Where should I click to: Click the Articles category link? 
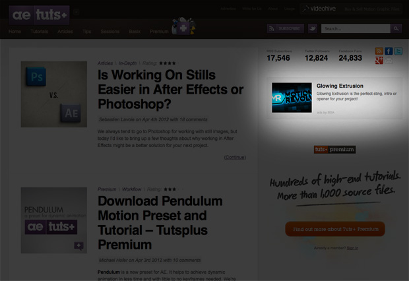pyautogui.click(x=105, y=63)
